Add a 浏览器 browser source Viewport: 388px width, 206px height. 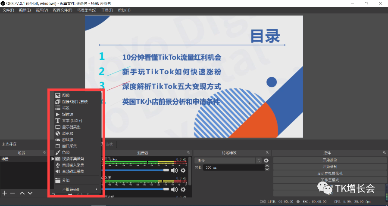pos(77,133)
